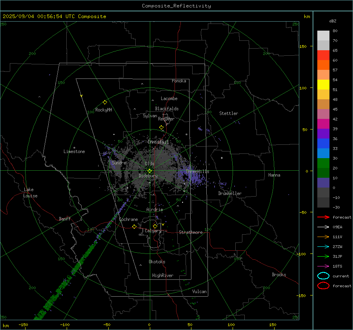Click the yellow radar-center marker at Didsbury
353x330 pixels.
tap(150, 171)
